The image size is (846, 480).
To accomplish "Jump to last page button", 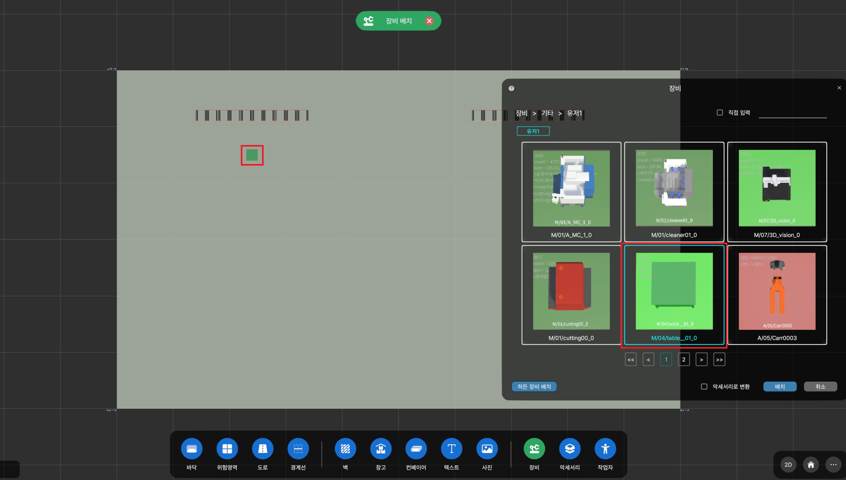I will (719, 360).
